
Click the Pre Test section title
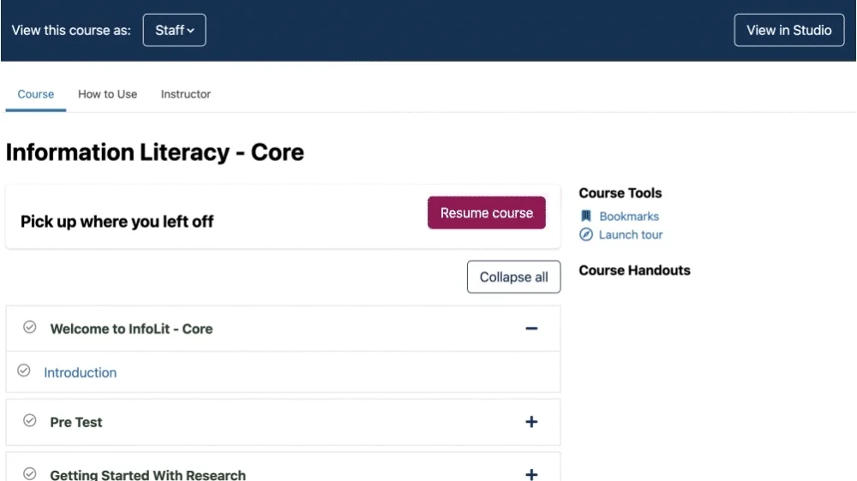[x=76, y=422]
